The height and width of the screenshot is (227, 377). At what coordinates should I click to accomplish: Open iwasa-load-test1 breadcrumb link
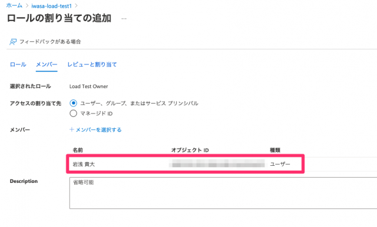[51, 6]
